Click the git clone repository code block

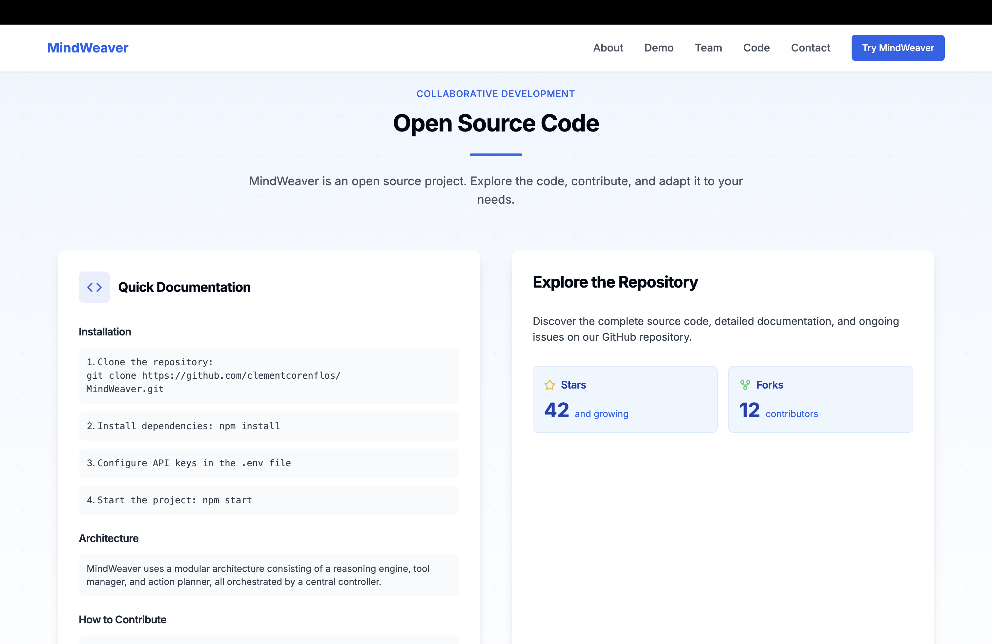pos(268,375)
